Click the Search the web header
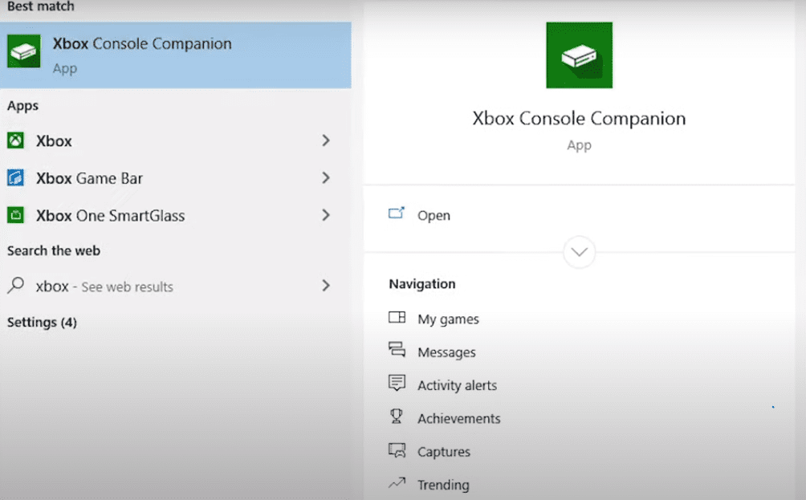This screenshot has height=500, width=806. coord(54,250)
